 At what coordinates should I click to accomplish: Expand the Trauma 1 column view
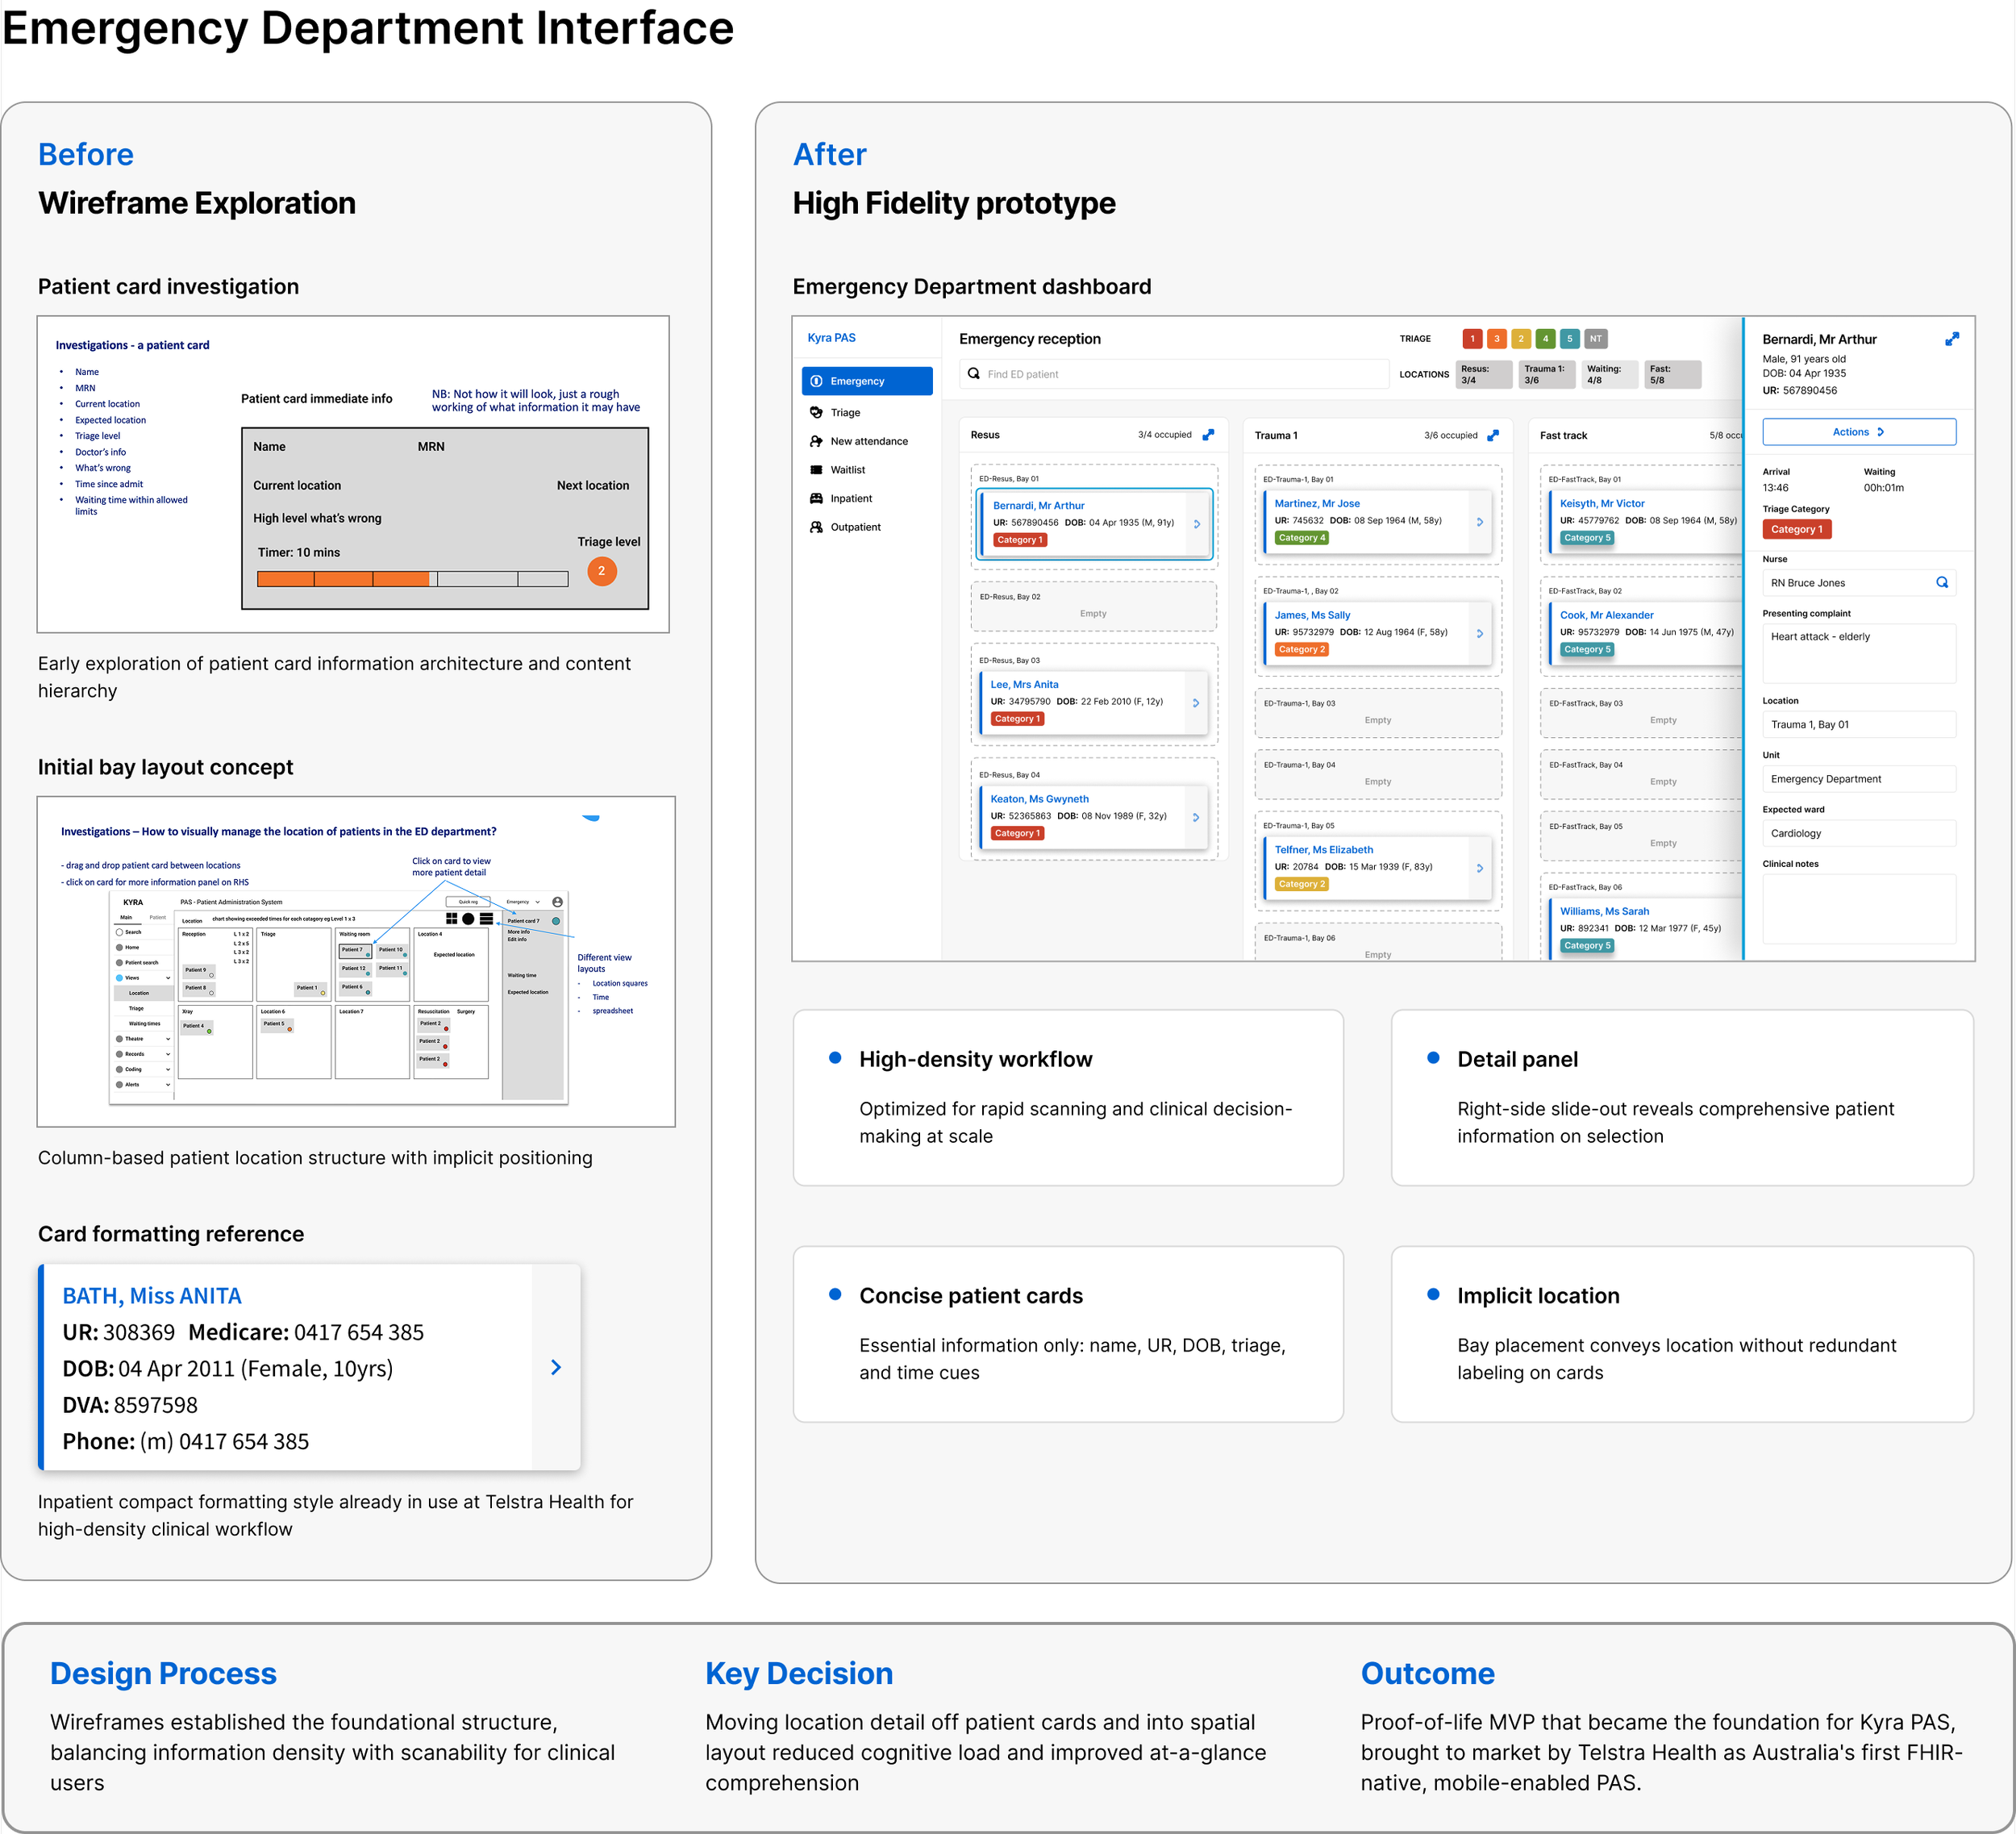[1493, 435]
